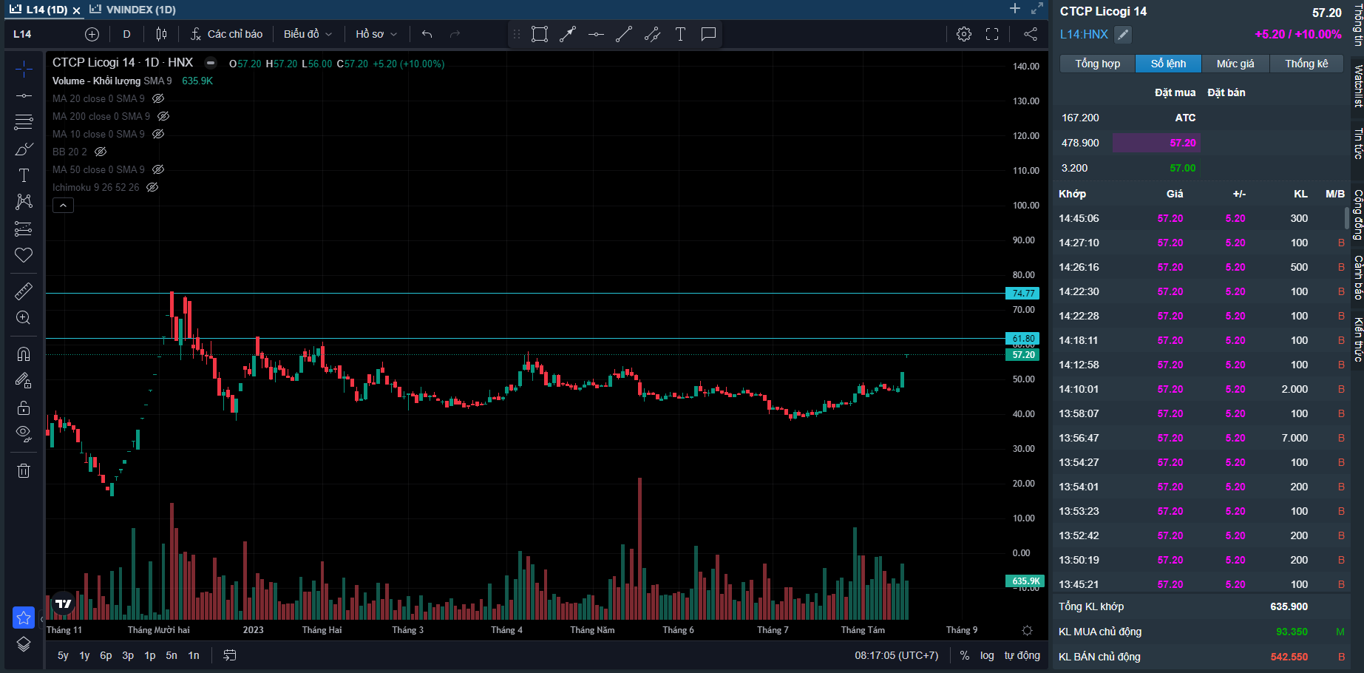Show the hidden BB 20 2 indicator
The width and height of the screenshot is (1364, 673).
point(101,152)
